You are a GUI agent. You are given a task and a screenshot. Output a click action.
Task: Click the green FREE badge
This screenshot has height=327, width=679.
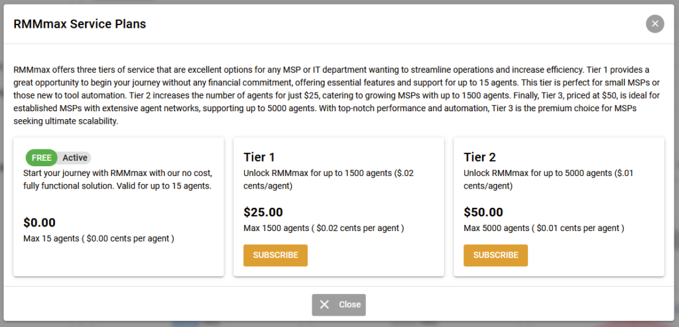point(42,158)
